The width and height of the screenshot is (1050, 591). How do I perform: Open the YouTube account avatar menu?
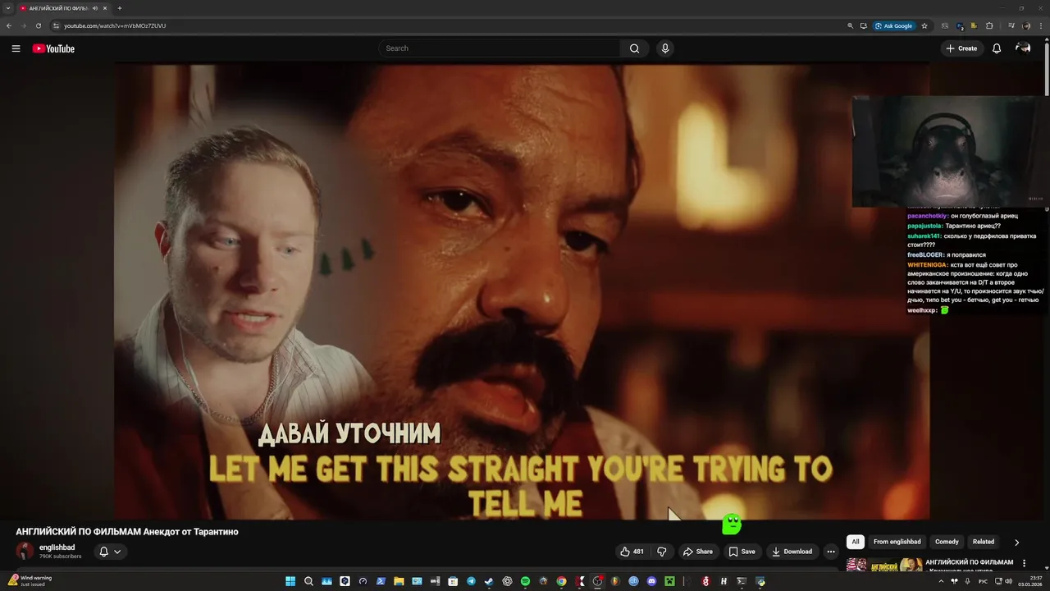(x=1023, y=48)
